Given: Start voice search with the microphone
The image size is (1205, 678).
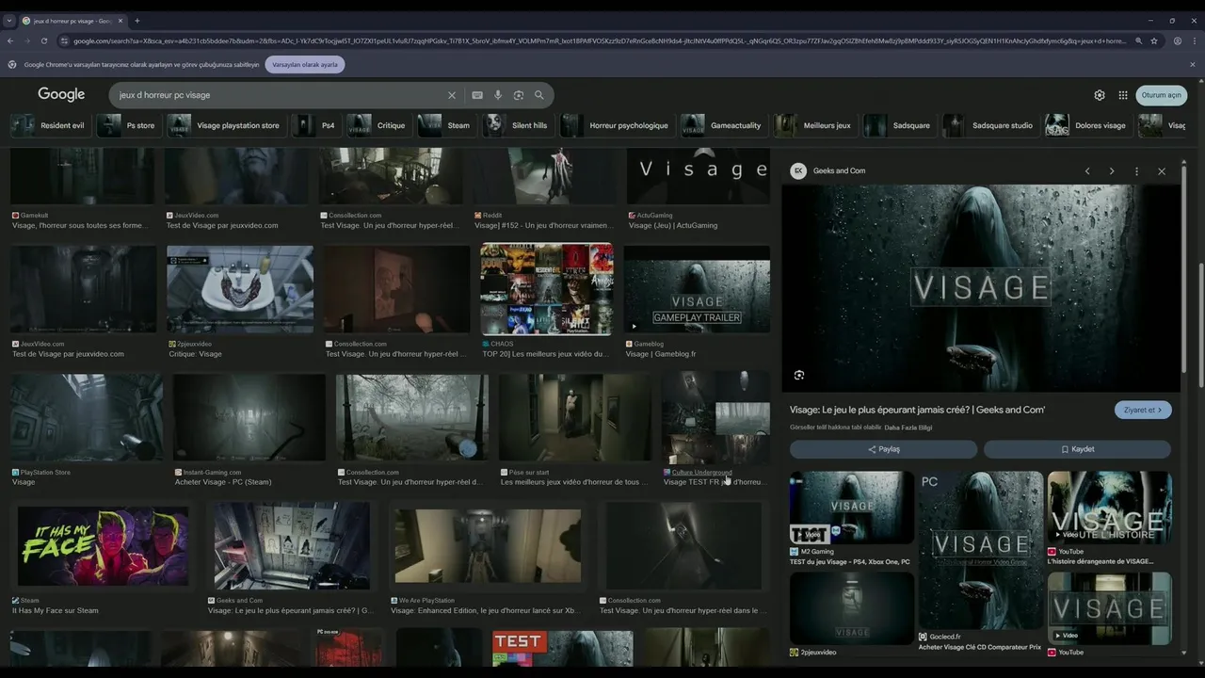Looking at the screenshot, I should point(498,95).
